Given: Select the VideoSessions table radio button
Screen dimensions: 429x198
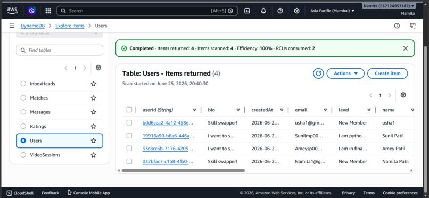Looking at the screenshot, I should [x=23, y=155].
